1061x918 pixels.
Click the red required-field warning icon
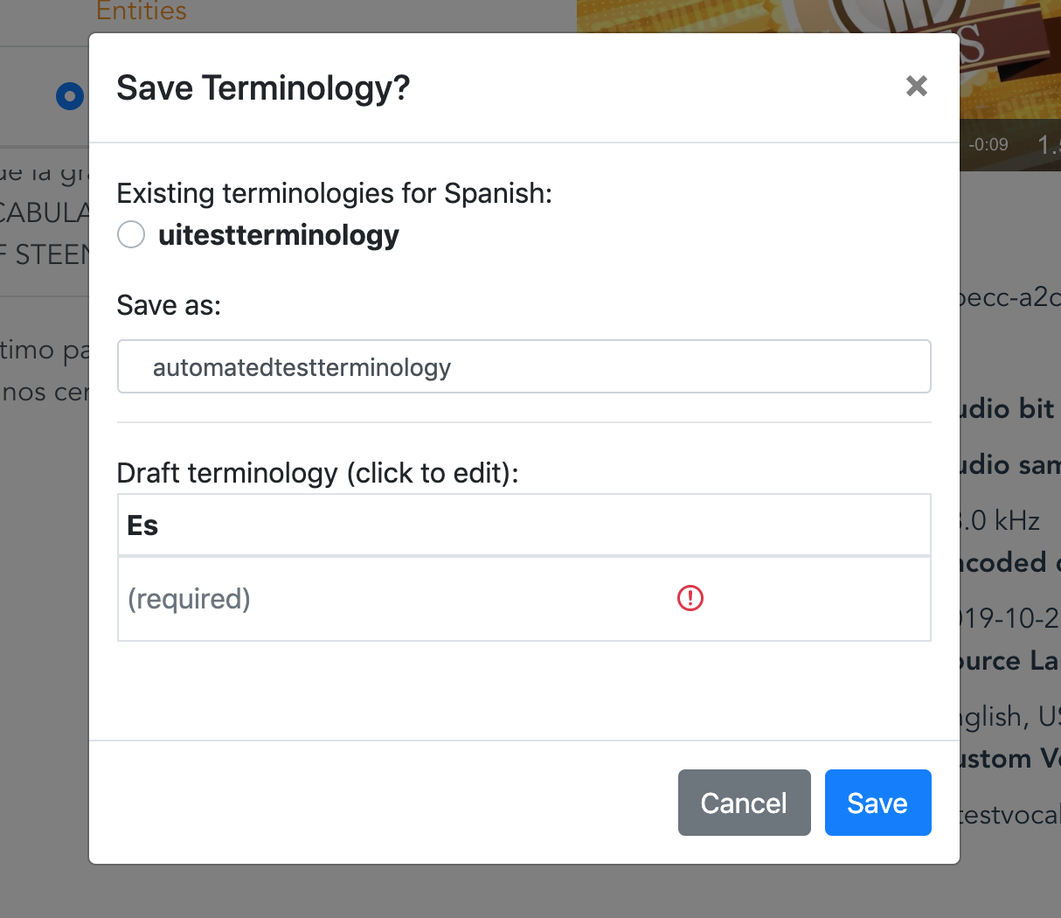(x=690, y=598)
